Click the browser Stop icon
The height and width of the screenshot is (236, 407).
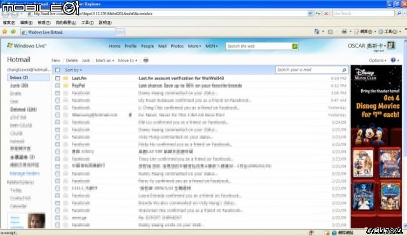pyautogui.click(x=326, y=13)
